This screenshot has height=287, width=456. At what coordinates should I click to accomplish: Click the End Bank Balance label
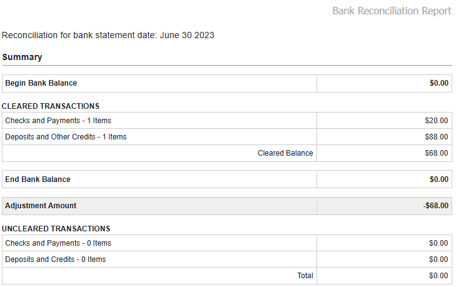pyautogui.click(x=38, y=179)
